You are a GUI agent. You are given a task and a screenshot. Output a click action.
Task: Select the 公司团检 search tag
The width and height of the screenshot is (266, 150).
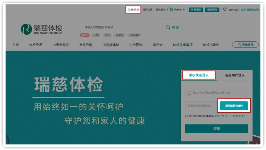(x=134, y=35)
